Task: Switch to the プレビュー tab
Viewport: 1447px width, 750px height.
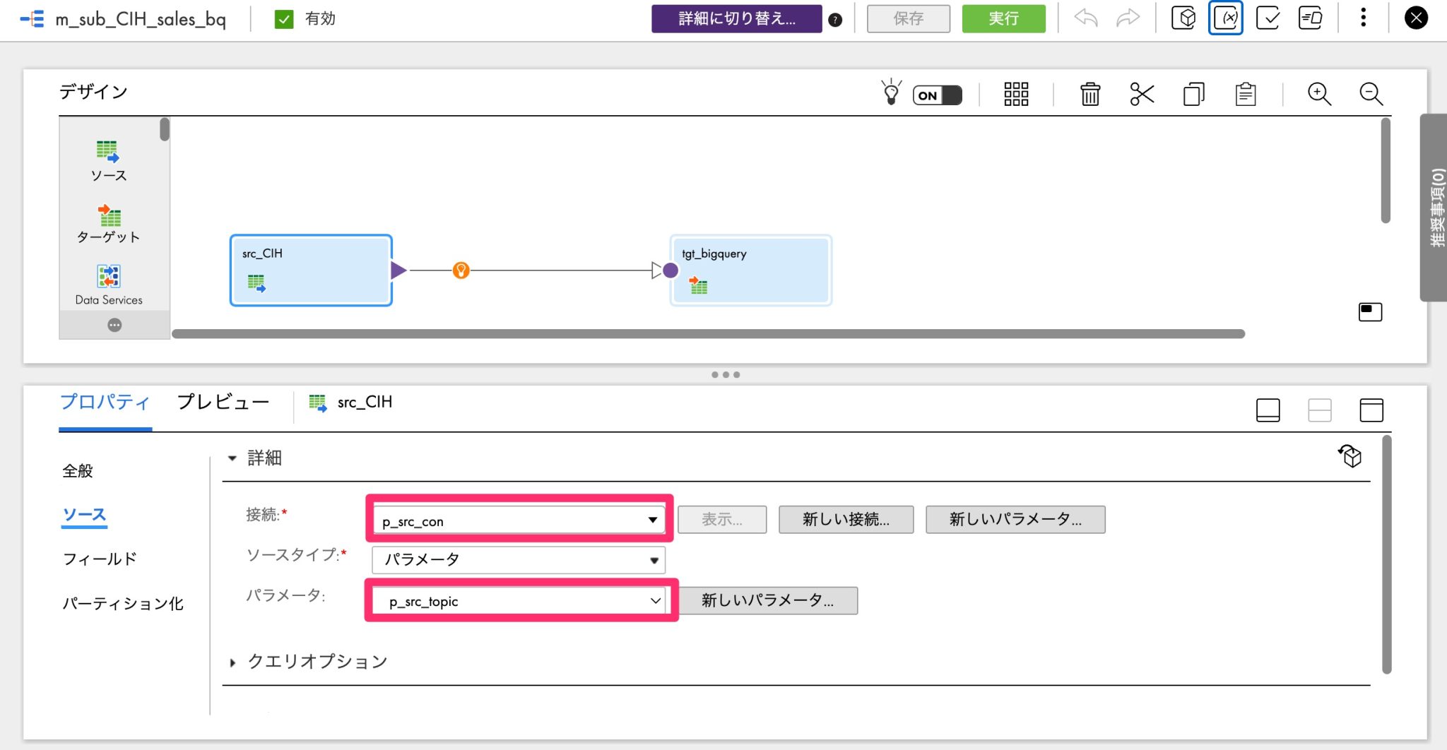Action: pyautogui.click(x=223, y=401)
